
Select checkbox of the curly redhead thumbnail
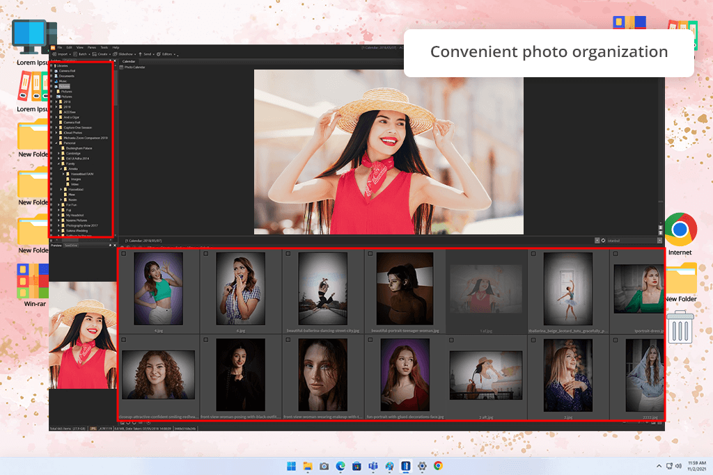coord(123,340)
